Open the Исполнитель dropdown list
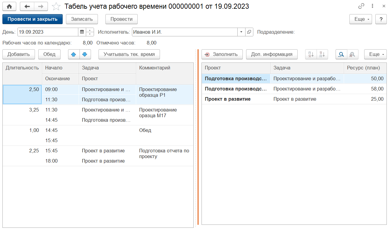The height and width of the screenshot is (229, 391). 242,32
